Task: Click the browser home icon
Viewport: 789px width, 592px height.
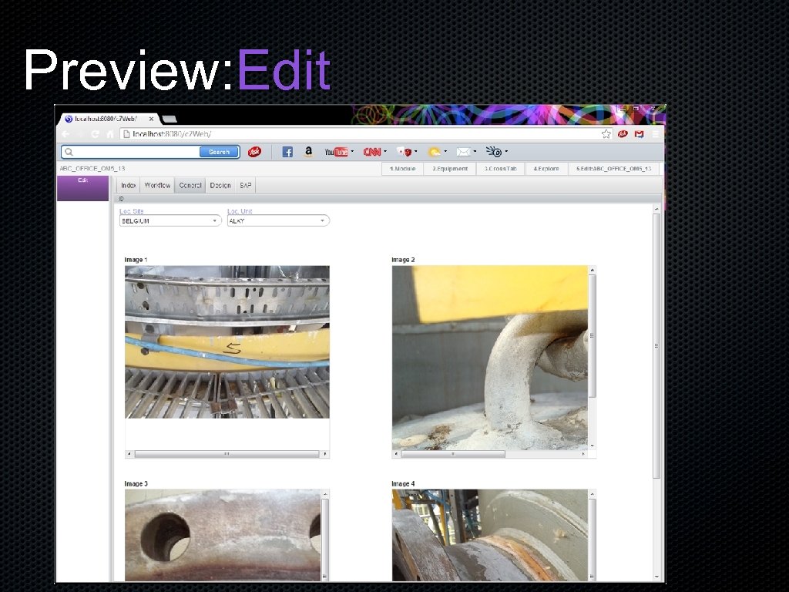Action: point(109,134)
